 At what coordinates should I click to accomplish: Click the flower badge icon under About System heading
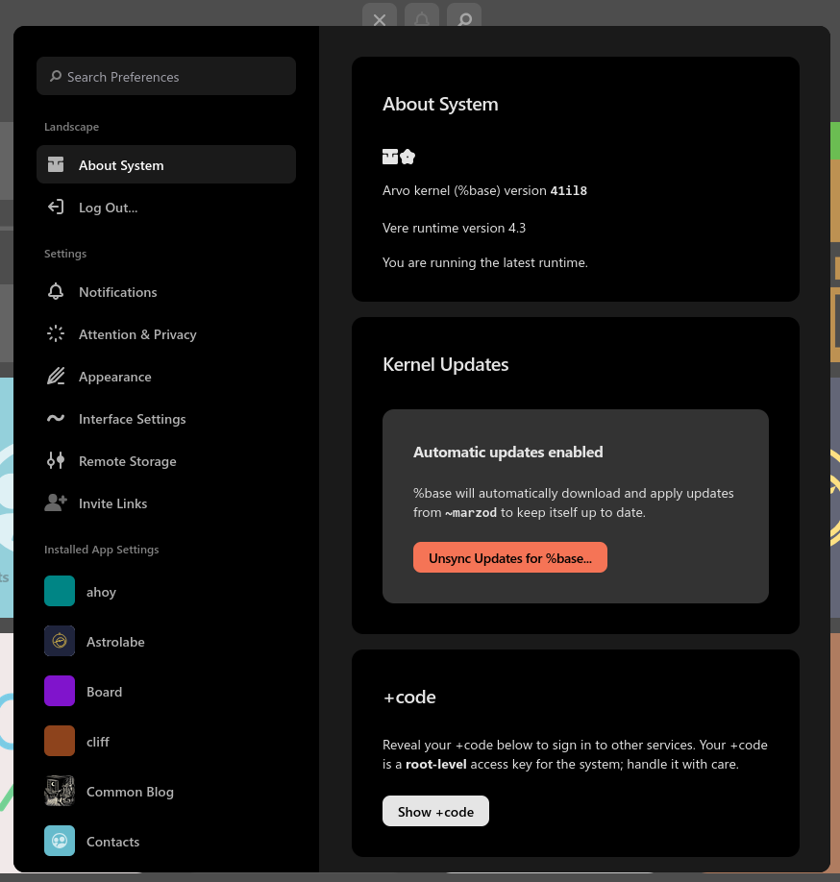pos(408,157)
